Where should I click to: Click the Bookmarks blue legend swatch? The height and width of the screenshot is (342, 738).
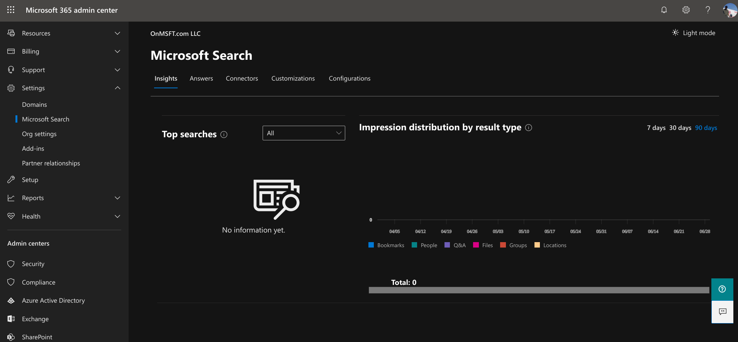point(371,245)
